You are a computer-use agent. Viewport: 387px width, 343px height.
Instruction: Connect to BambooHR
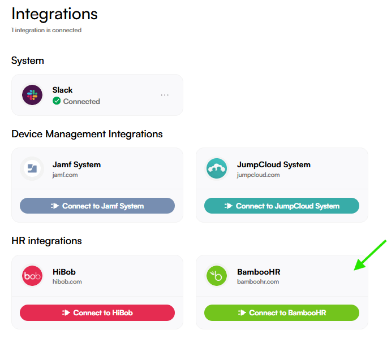click(x=282, y=312)
